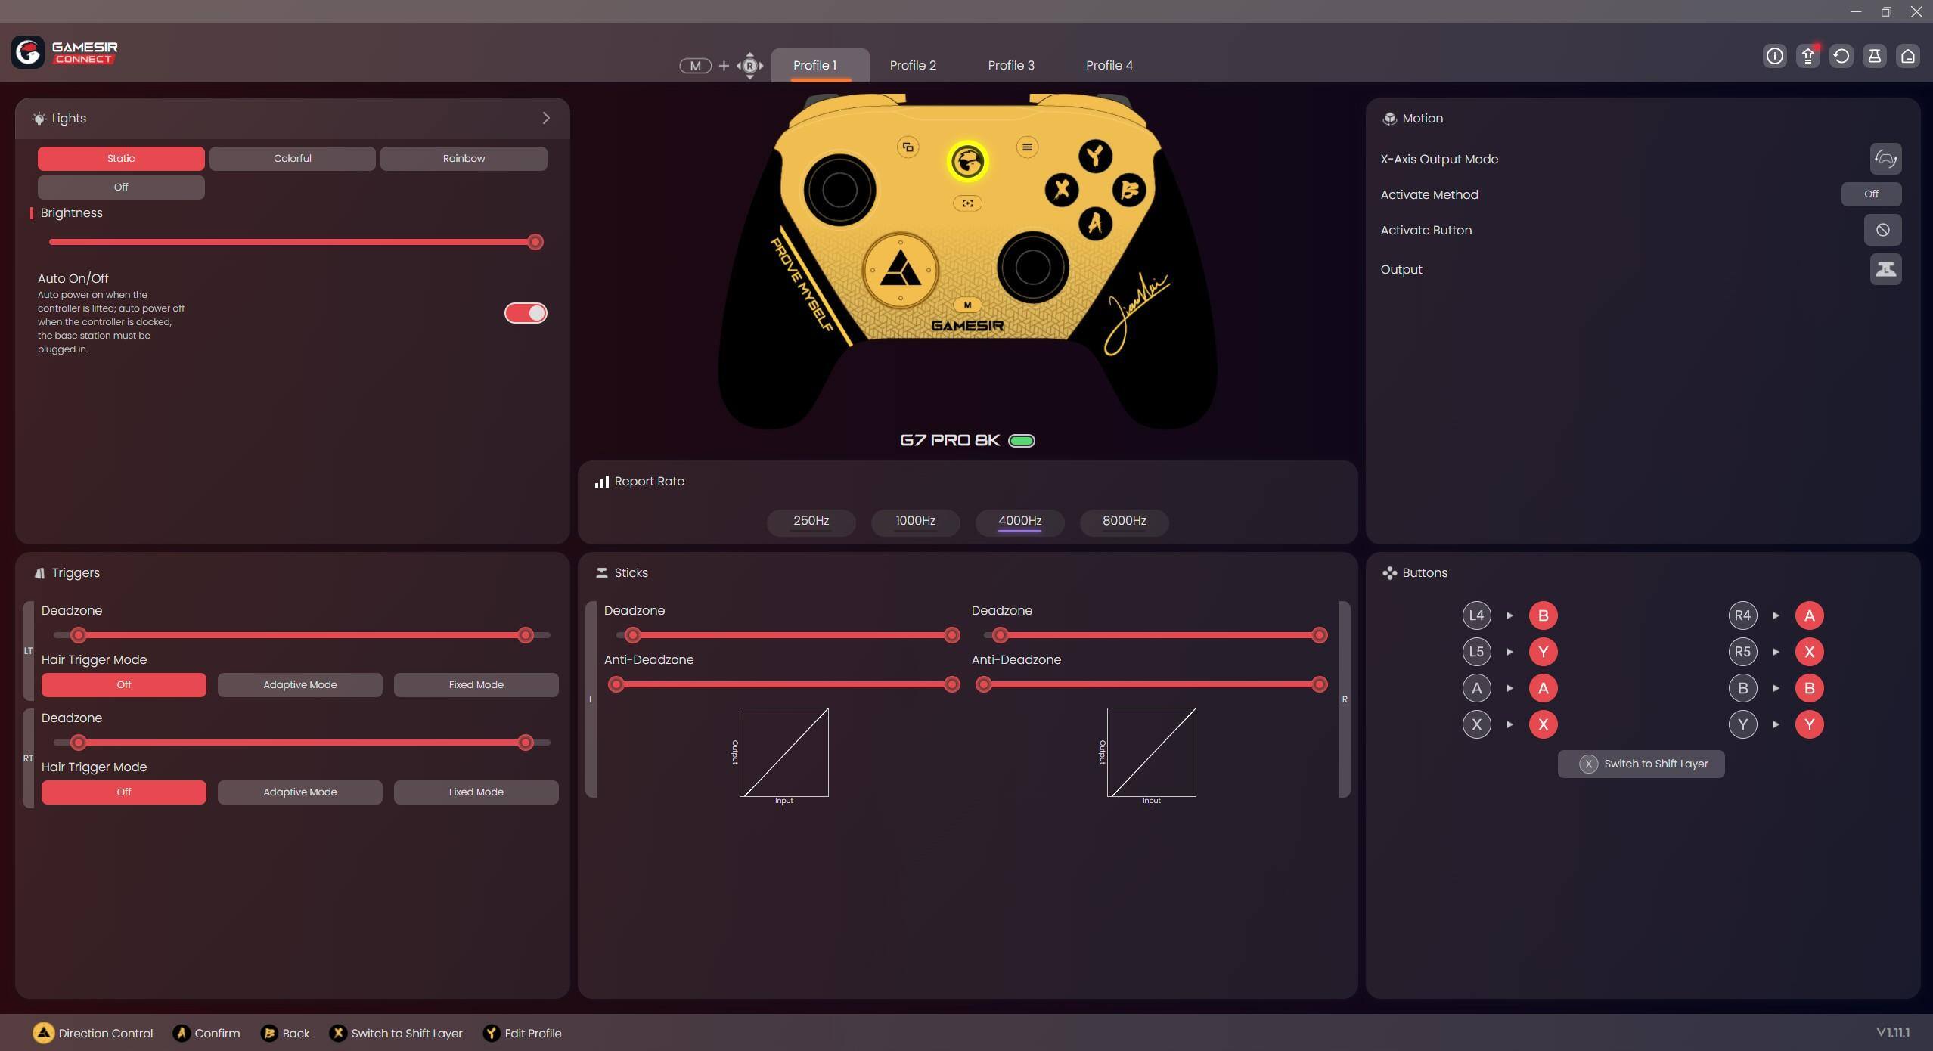The image size is (1933, 1051).
Task: Click the view button on controller image
Action: point(908,147)
